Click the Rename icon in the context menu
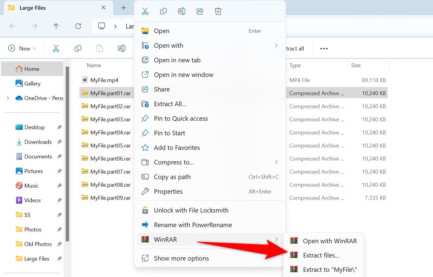Screen dimensions: 433x277 click(182, 11)
